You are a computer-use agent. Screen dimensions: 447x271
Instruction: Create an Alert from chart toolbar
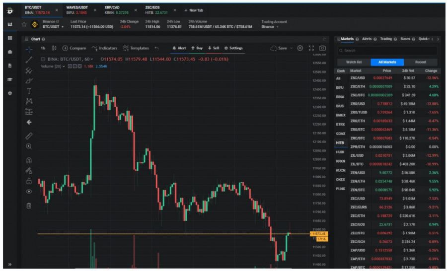coord(179,48)
